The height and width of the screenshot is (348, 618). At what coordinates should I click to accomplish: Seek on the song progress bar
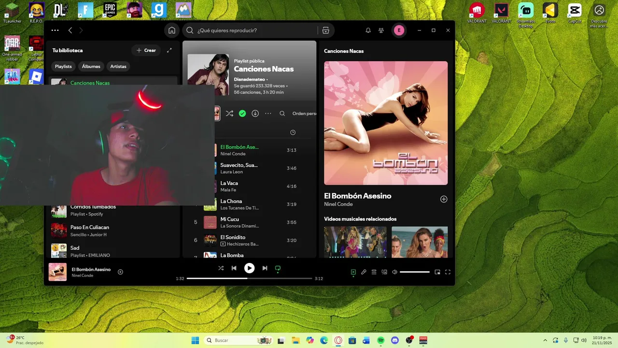click(249, 278)
